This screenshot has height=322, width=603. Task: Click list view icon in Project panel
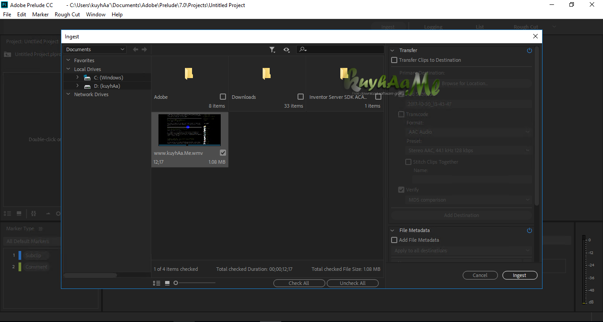tap(8, 213)
